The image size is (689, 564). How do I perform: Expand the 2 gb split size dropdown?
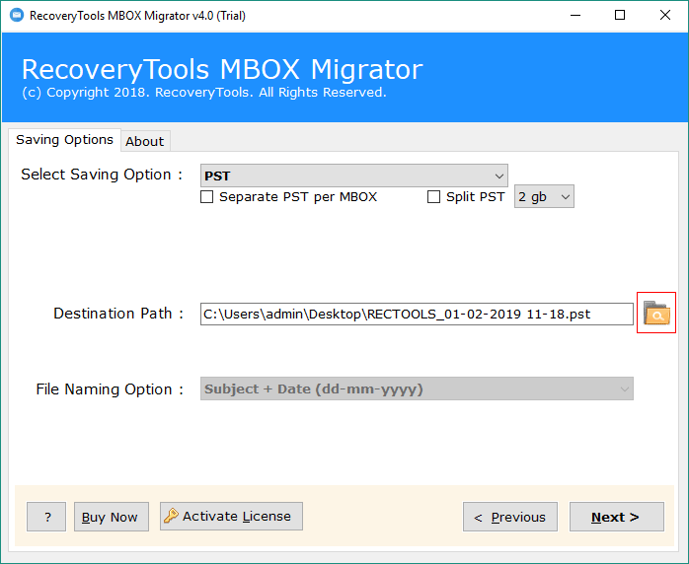click(544, 196)
